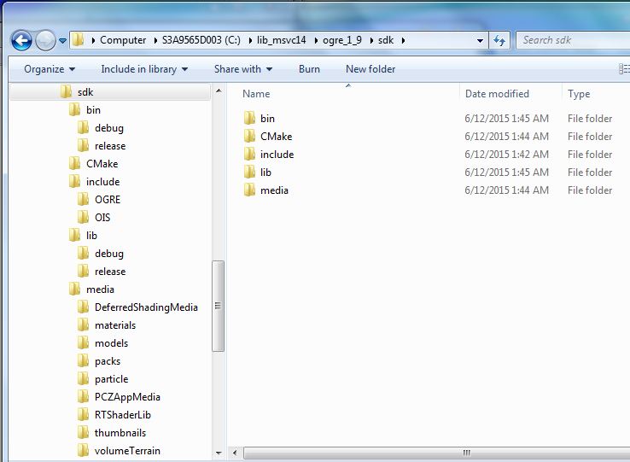Screen dimensions: 630x462
Task: Click debug folder icon under lib in tree
Action: tap(83, 254)
